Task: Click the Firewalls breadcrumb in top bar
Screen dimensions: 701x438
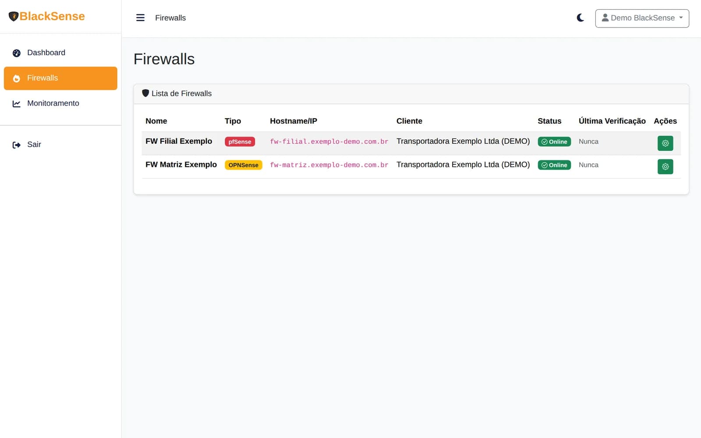Action: [170, 18]
